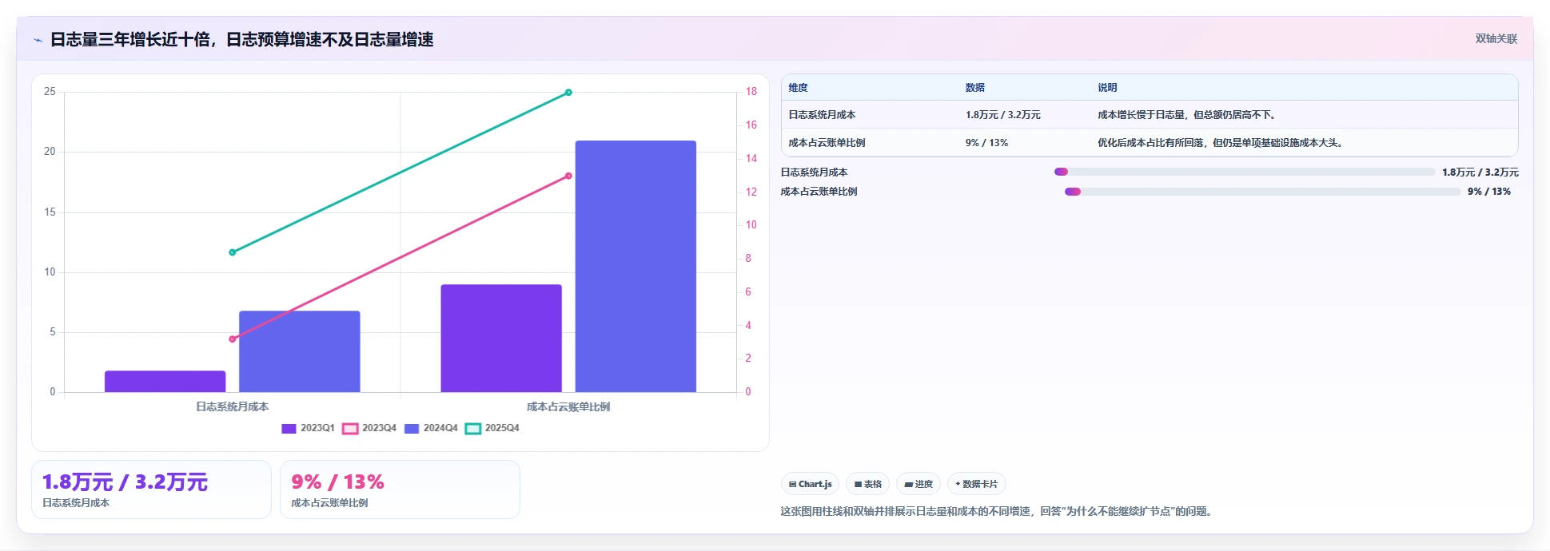Viewport: 1550px width, 551px height.
Task: Click the teal line point above 日志系统月成本
Action: click(233, 252)
